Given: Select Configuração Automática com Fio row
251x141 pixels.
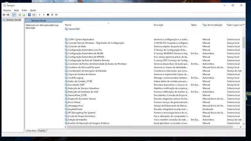Looking at the screenshot, I should [x=85, y=50].
